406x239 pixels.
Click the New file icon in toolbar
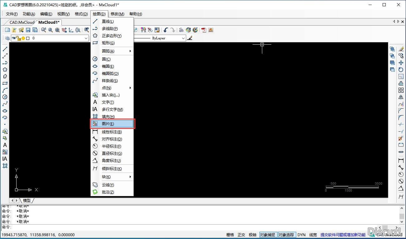pos(7,30)
